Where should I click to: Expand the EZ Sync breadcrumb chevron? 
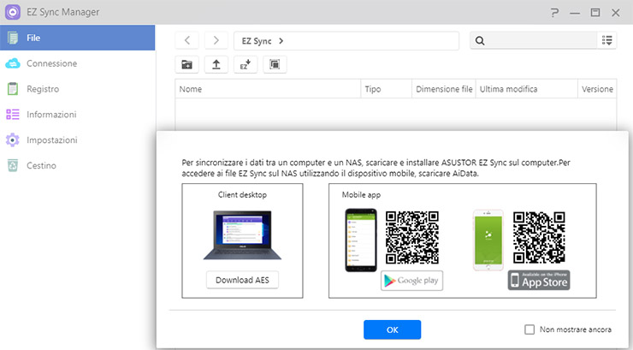tap(281, 40)
